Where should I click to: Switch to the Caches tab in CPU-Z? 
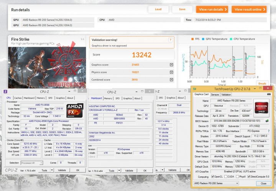[18, 98]
